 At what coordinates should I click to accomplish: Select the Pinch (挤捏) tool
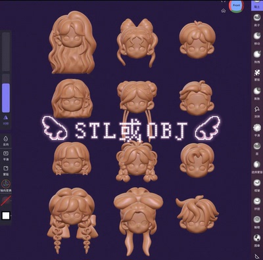(x=257, y=204)
